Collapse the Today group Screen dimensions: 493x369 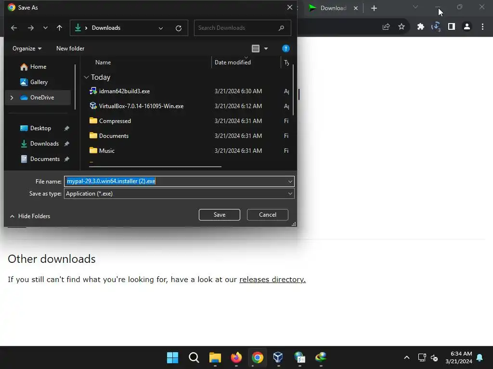(x=87, y=77)
